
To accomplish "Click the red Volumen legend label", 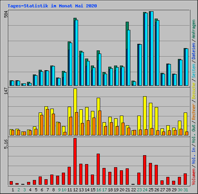I will pos(194,177).
